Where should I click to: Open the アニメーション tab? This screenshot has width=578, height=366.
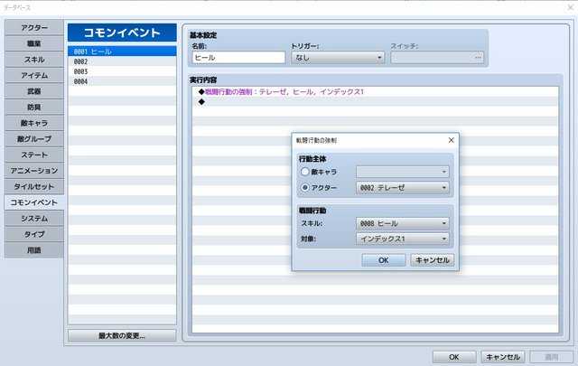click(x=34, y=171)
